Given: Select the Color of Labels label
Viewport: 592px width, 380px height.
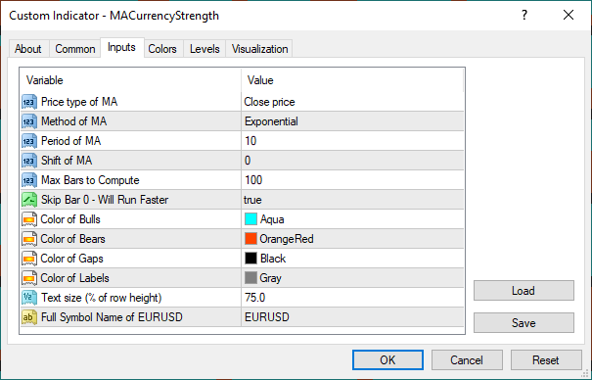Looking at the screenshot, I should 74,278.
